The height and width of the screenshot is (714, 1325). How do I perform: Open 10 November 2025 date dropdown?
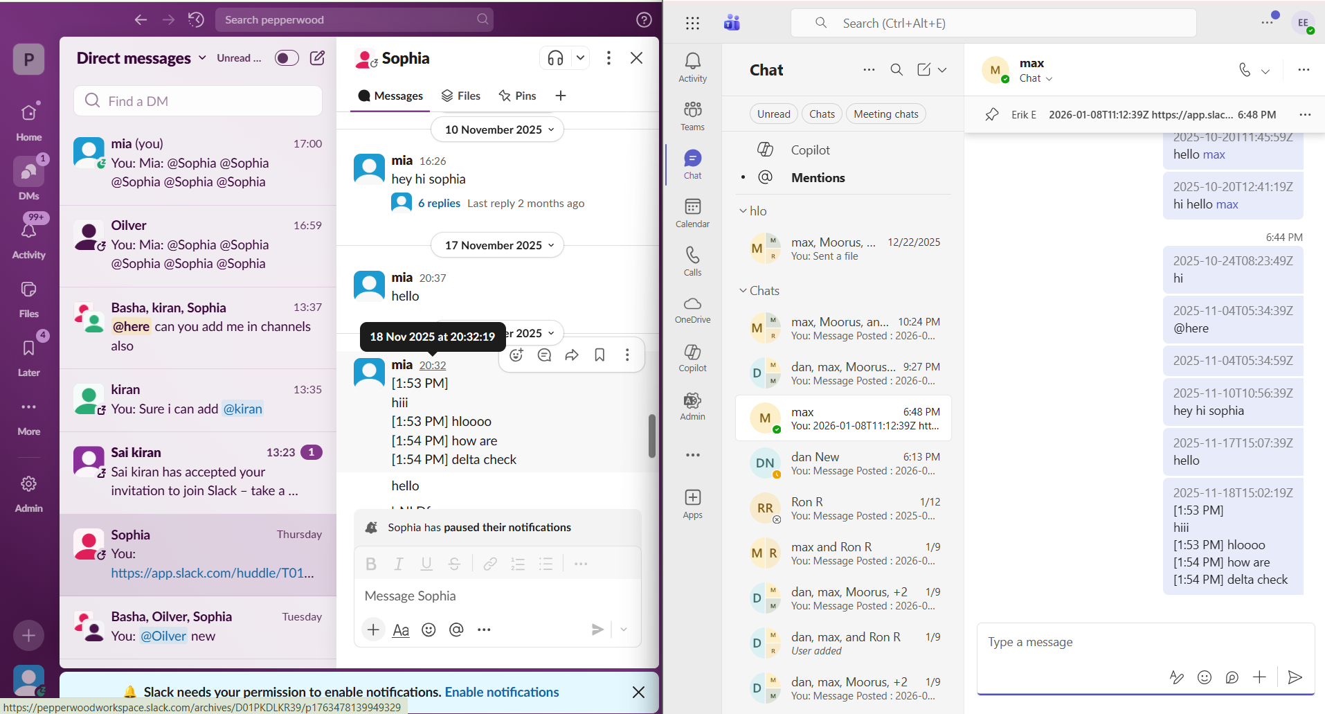498,130
